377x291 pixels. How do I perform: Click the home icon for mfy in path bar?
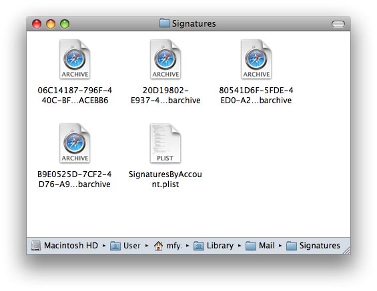point(158,246)
